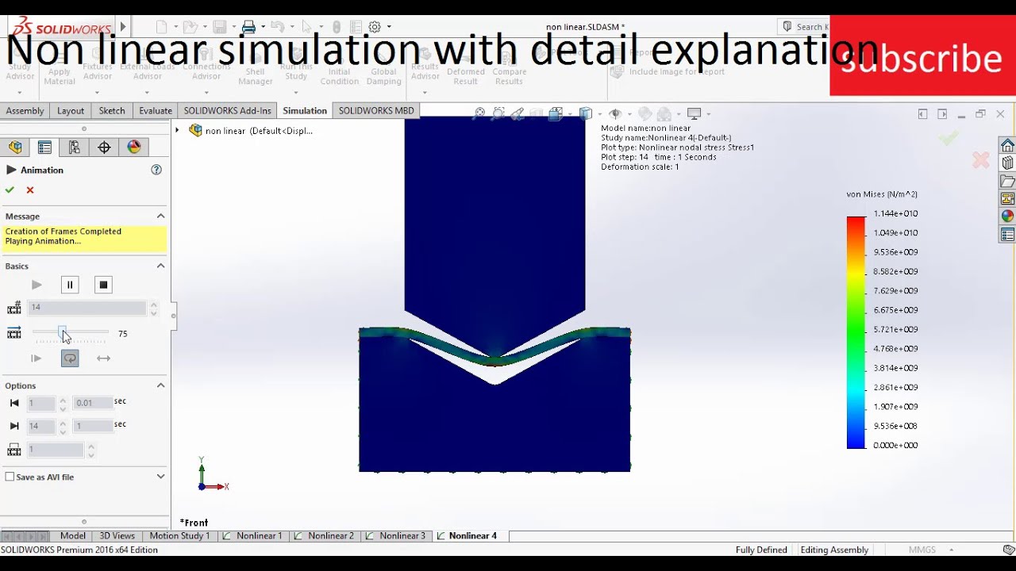
Task: Click the von Mises color legend bar
Action: point(856,332)
